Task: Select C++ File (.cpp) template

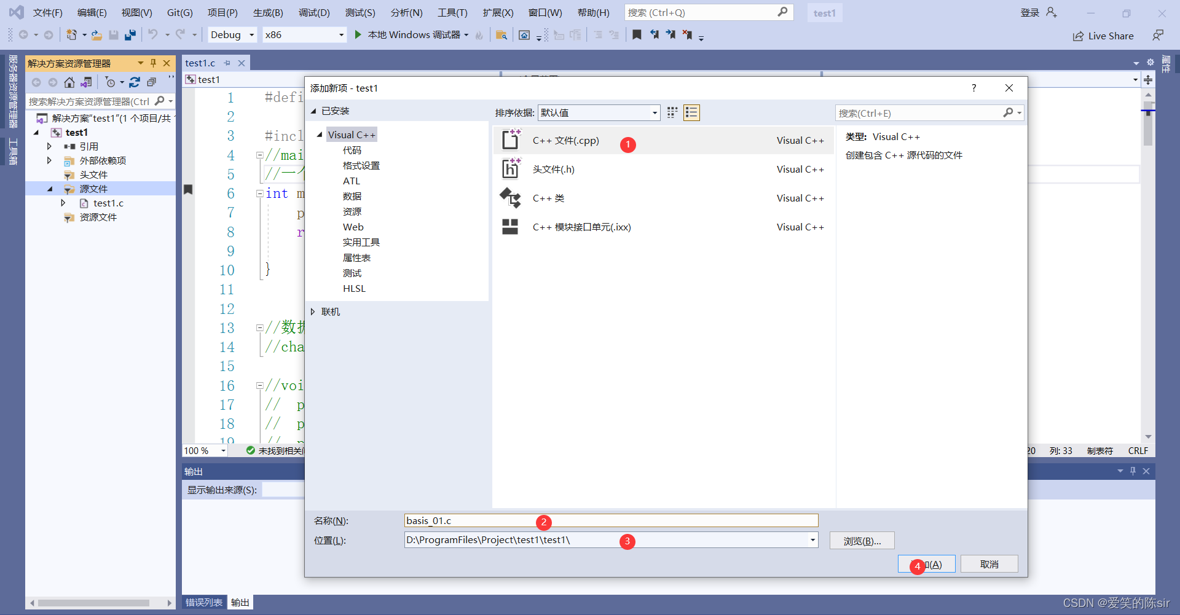Action: 663,141
